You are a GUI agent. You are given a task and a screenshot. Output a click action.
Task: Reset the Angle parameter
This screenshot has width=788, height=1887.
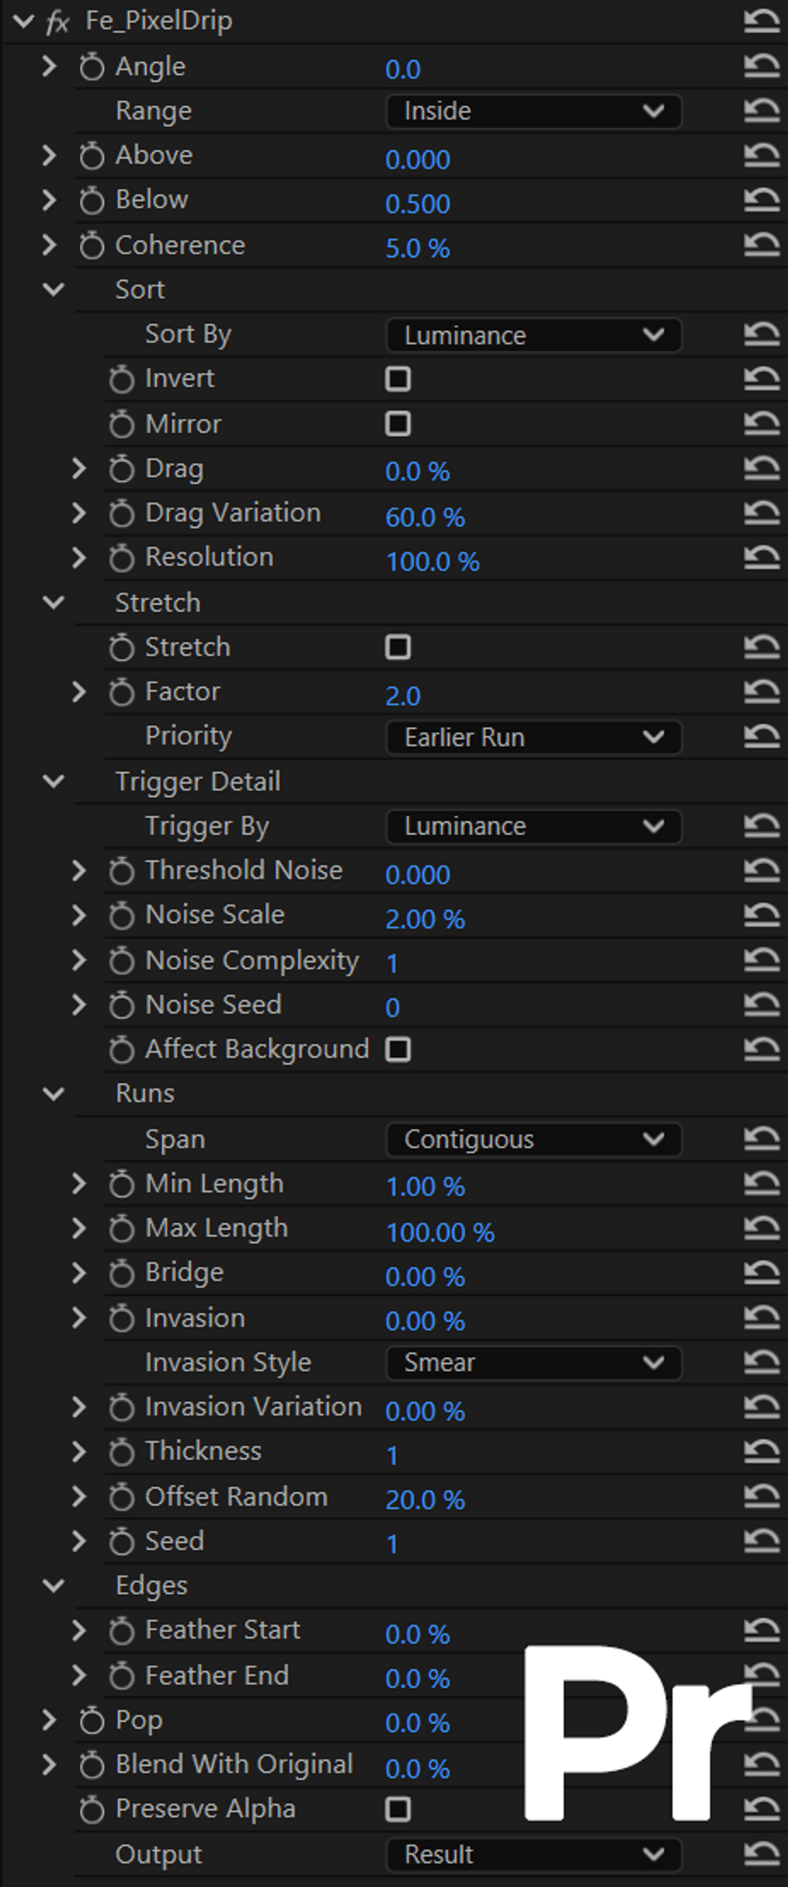point(762,66)
